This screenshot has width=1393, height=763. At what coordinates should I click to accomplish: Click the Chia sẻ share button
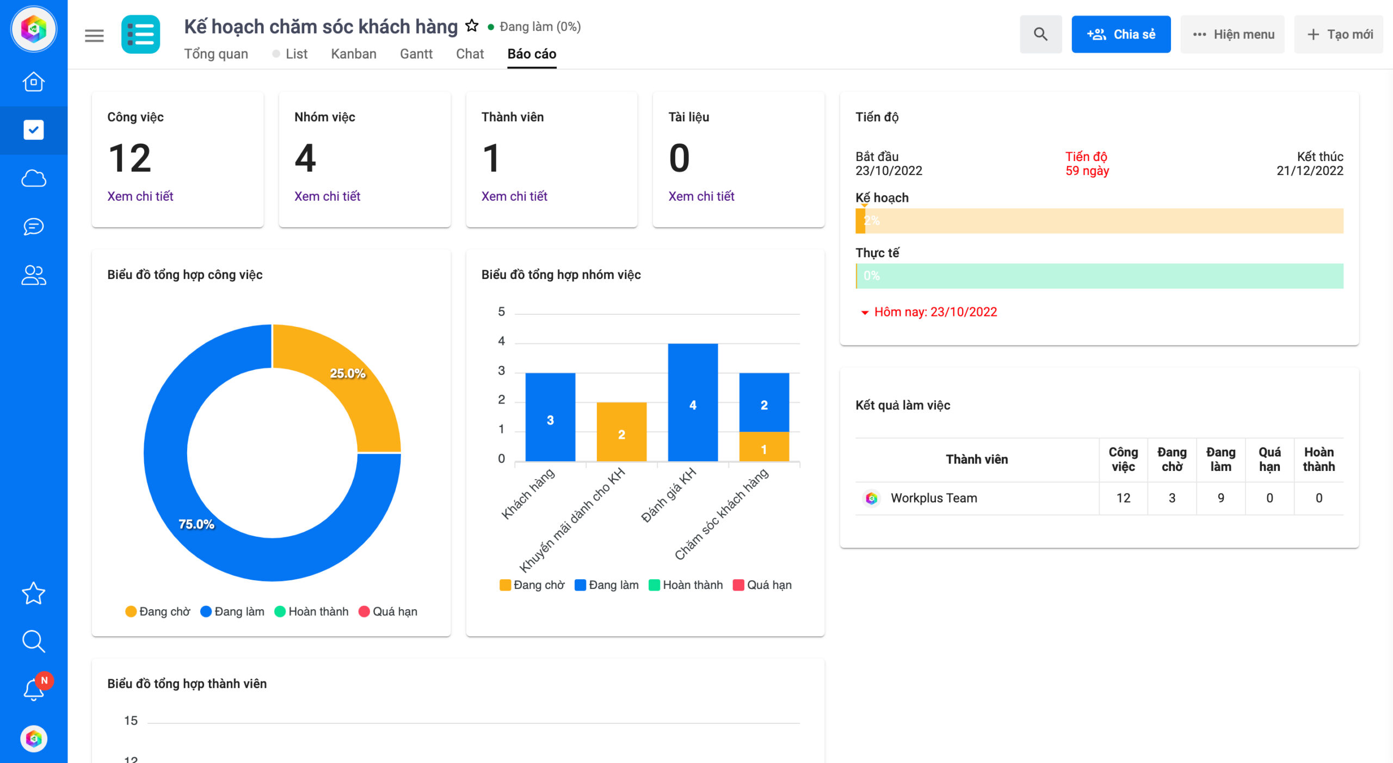(1121, 34)
